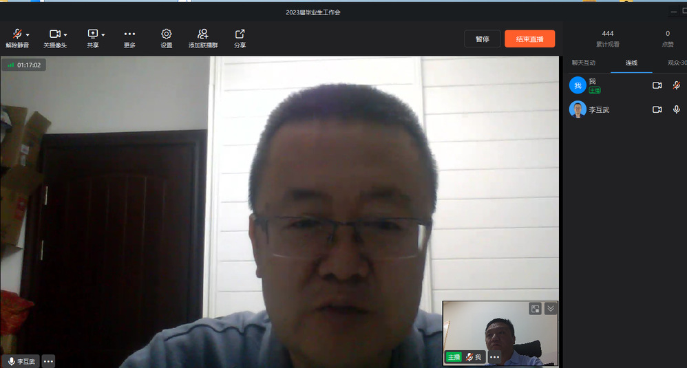Mute 李互武's microphone in participant list
This screenshot has width=687, height=368.
[677, 109]
